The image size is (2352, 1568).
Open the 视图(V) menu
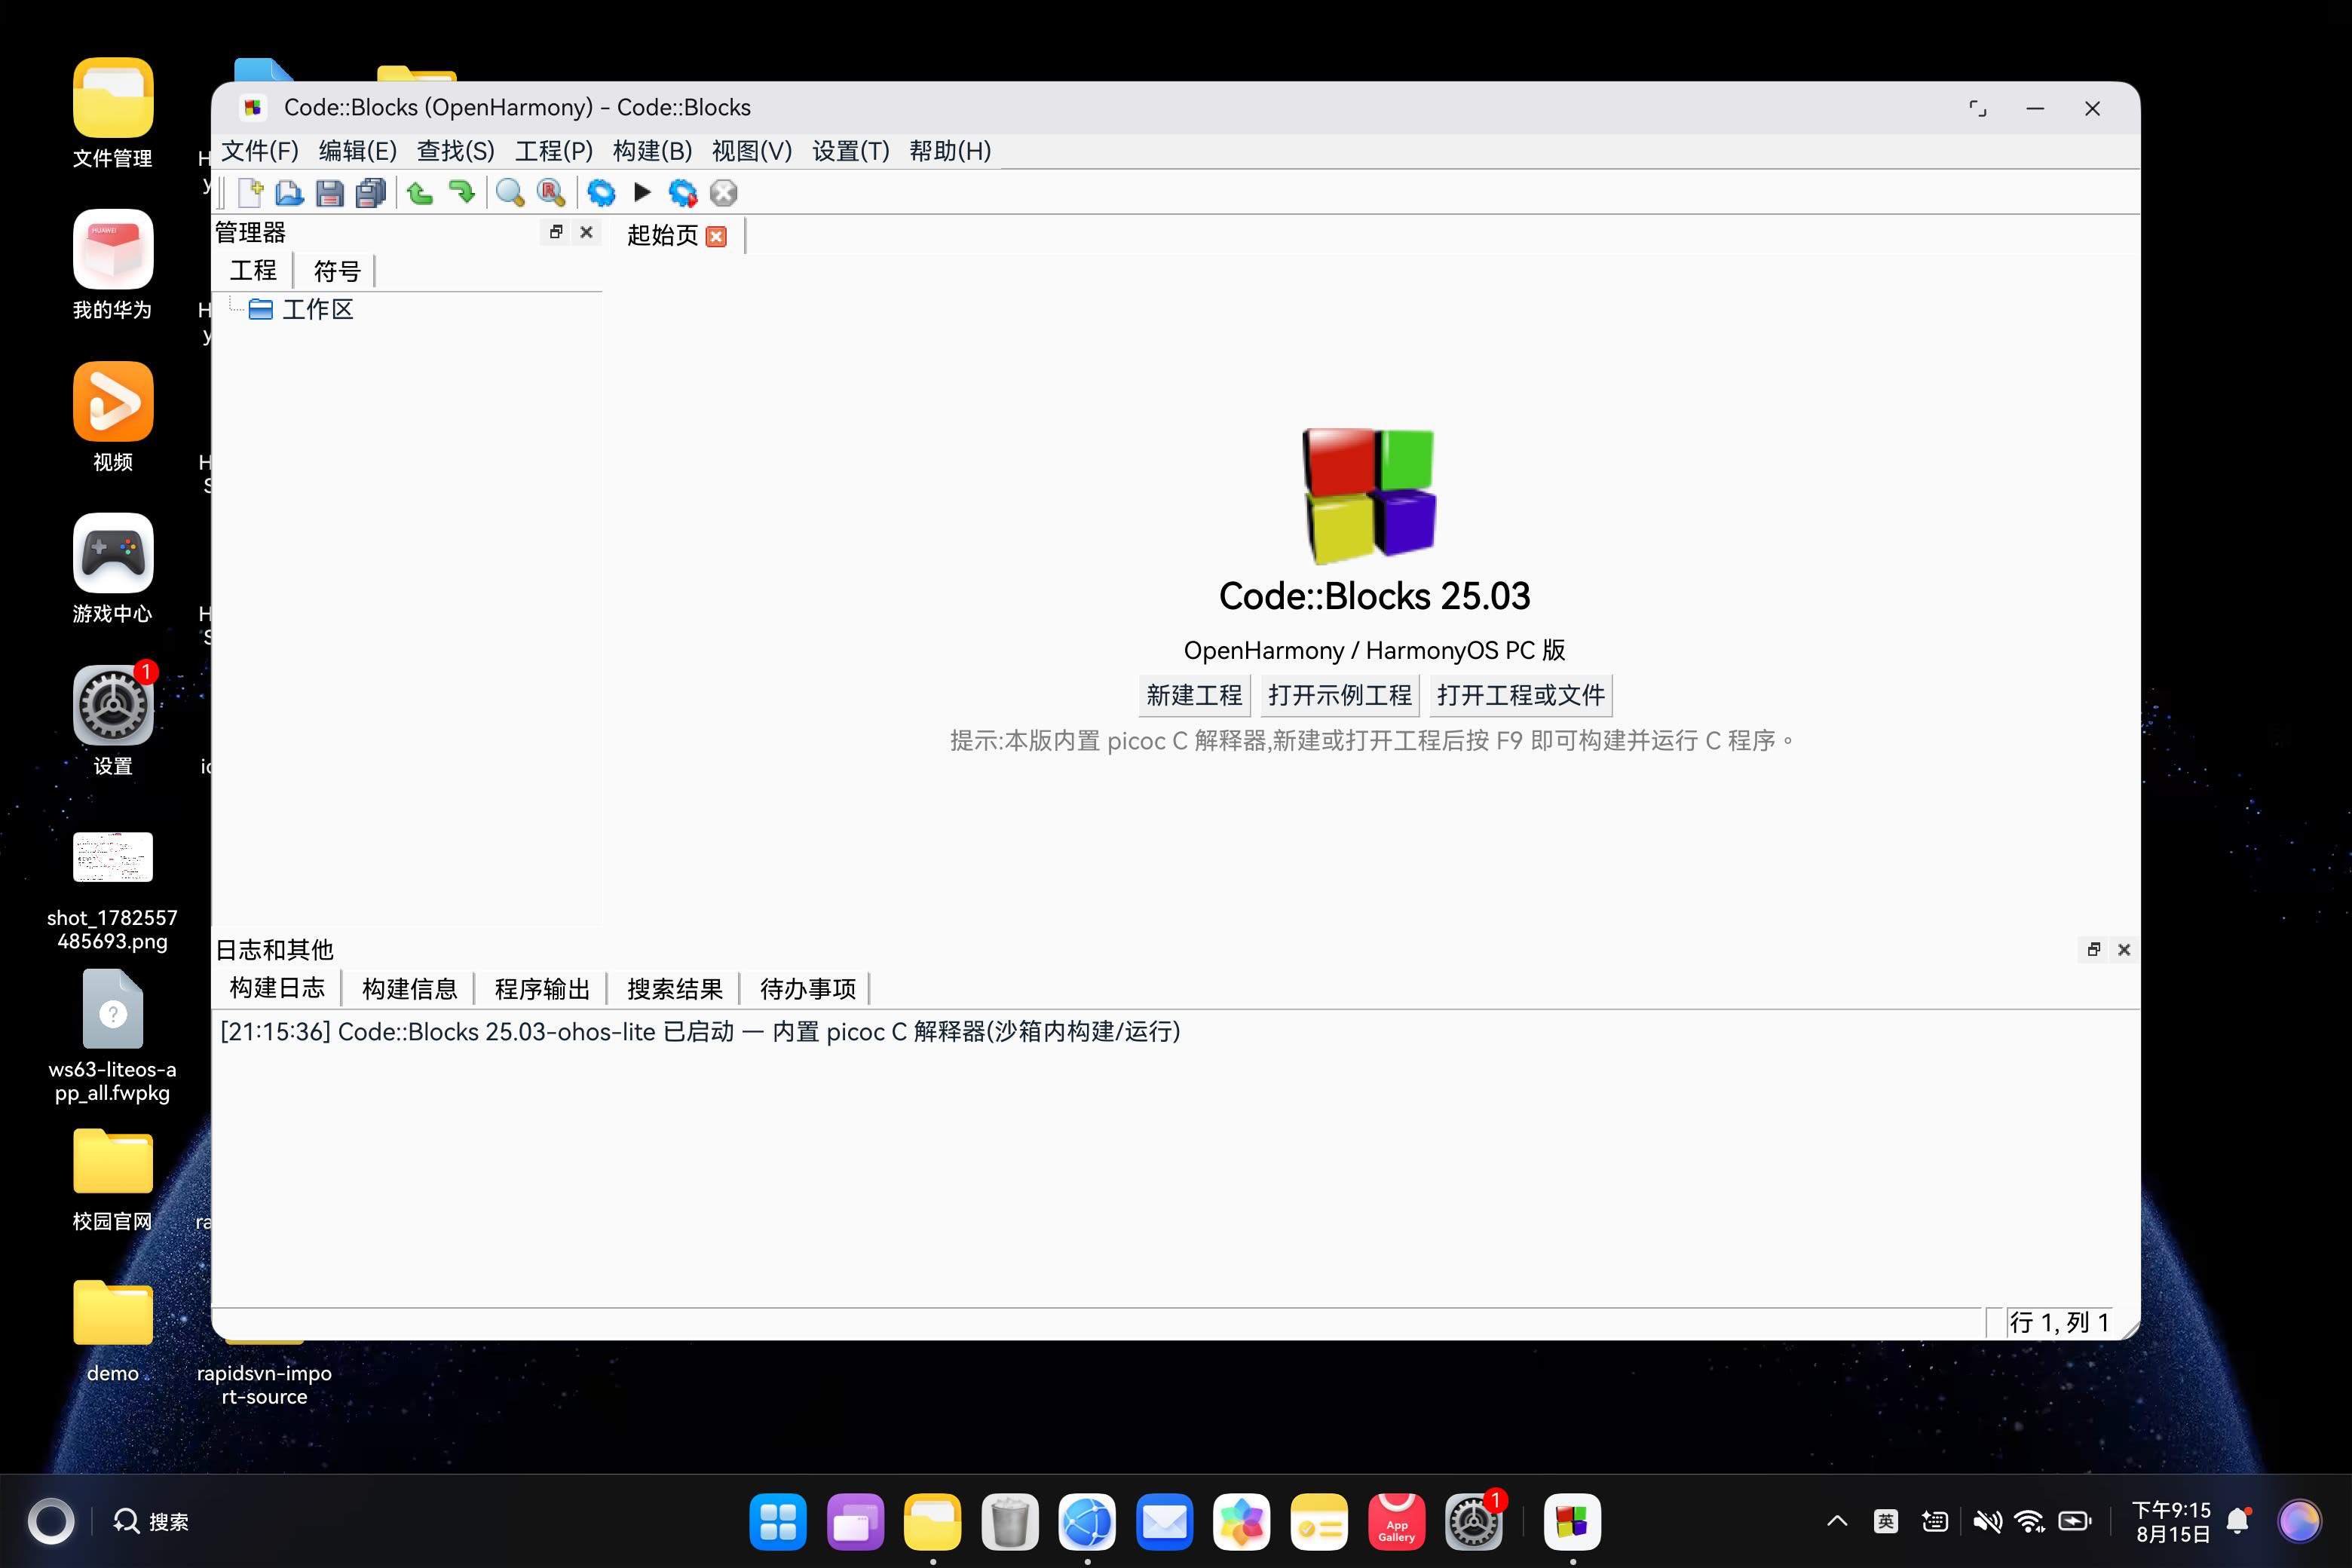click(x=752, y=151)
